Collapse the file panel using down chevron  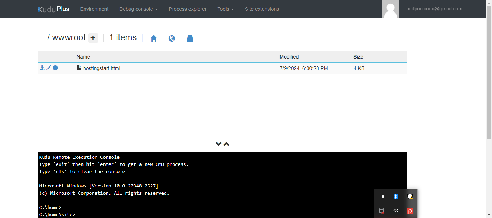(218, 144)
